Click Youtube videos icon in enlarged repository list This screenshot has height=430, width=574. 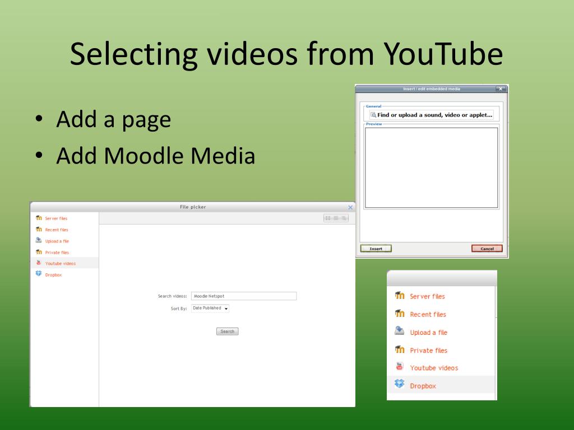point(399,366)
